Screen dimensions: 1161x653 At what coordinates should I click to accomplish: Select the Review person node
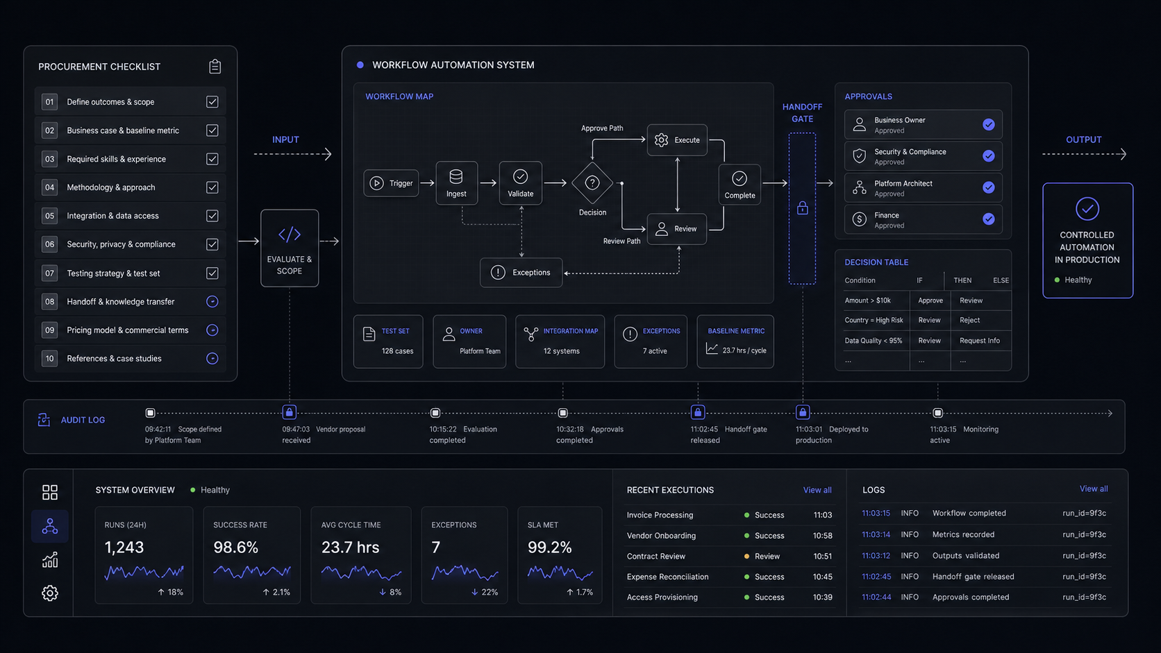click(x=676, y=229)
